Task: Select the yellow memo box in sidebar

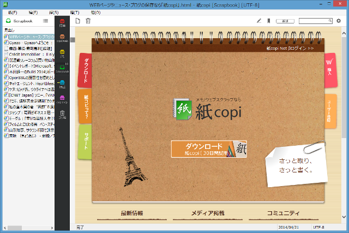Action: (62, 52)
